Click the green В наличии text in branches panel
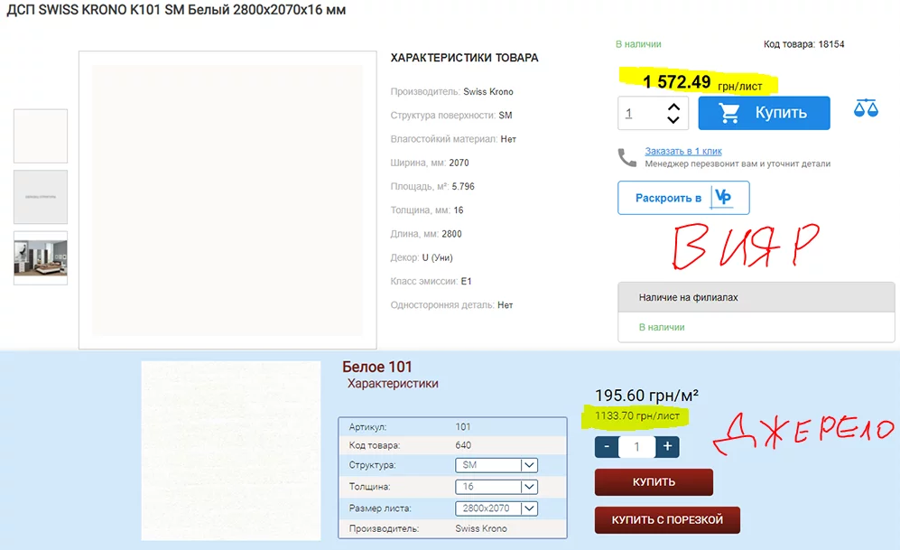 tap(662, 327)
